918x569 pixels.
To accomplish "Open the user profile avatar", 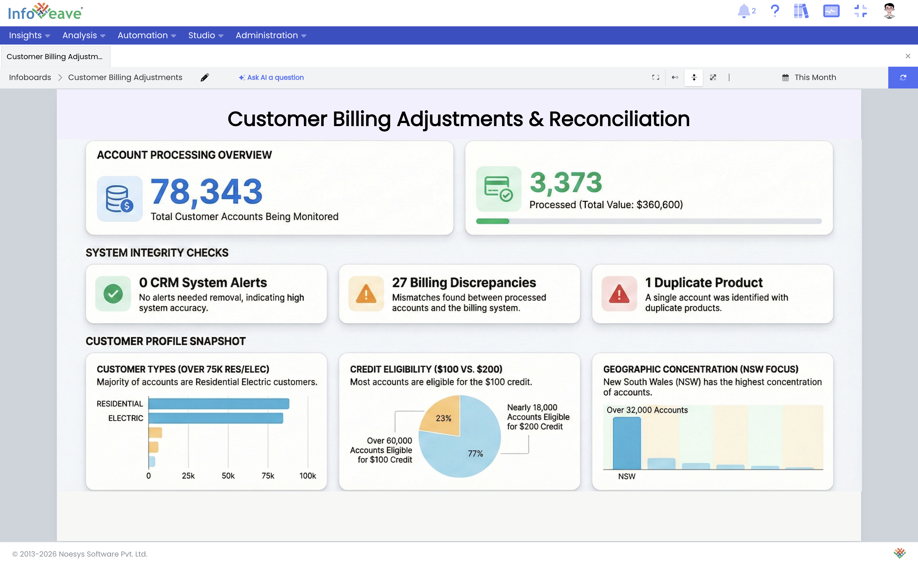I will click(x=889, y=11).
